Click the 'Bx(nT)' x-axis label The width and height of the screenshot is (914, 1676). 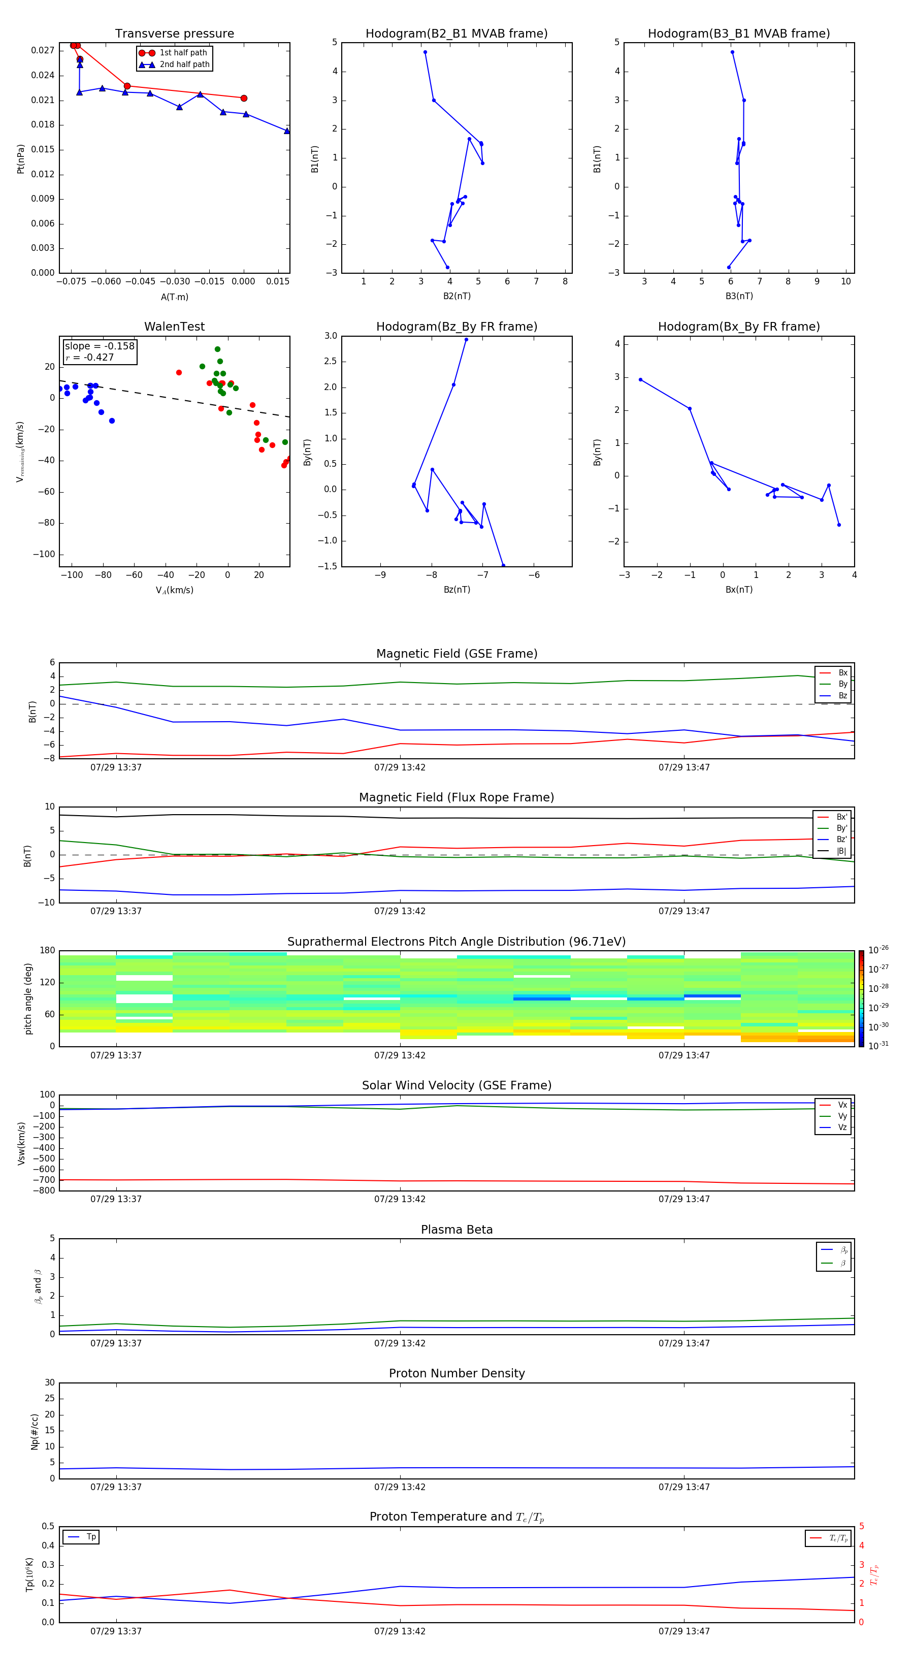739,590
